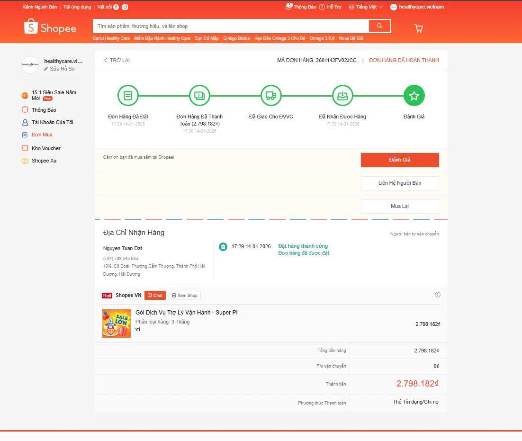The width and height of the screenshot is (522, 441).
Task: Click the Đơn Mua clipboard icon
Action: tap(25, 135)
